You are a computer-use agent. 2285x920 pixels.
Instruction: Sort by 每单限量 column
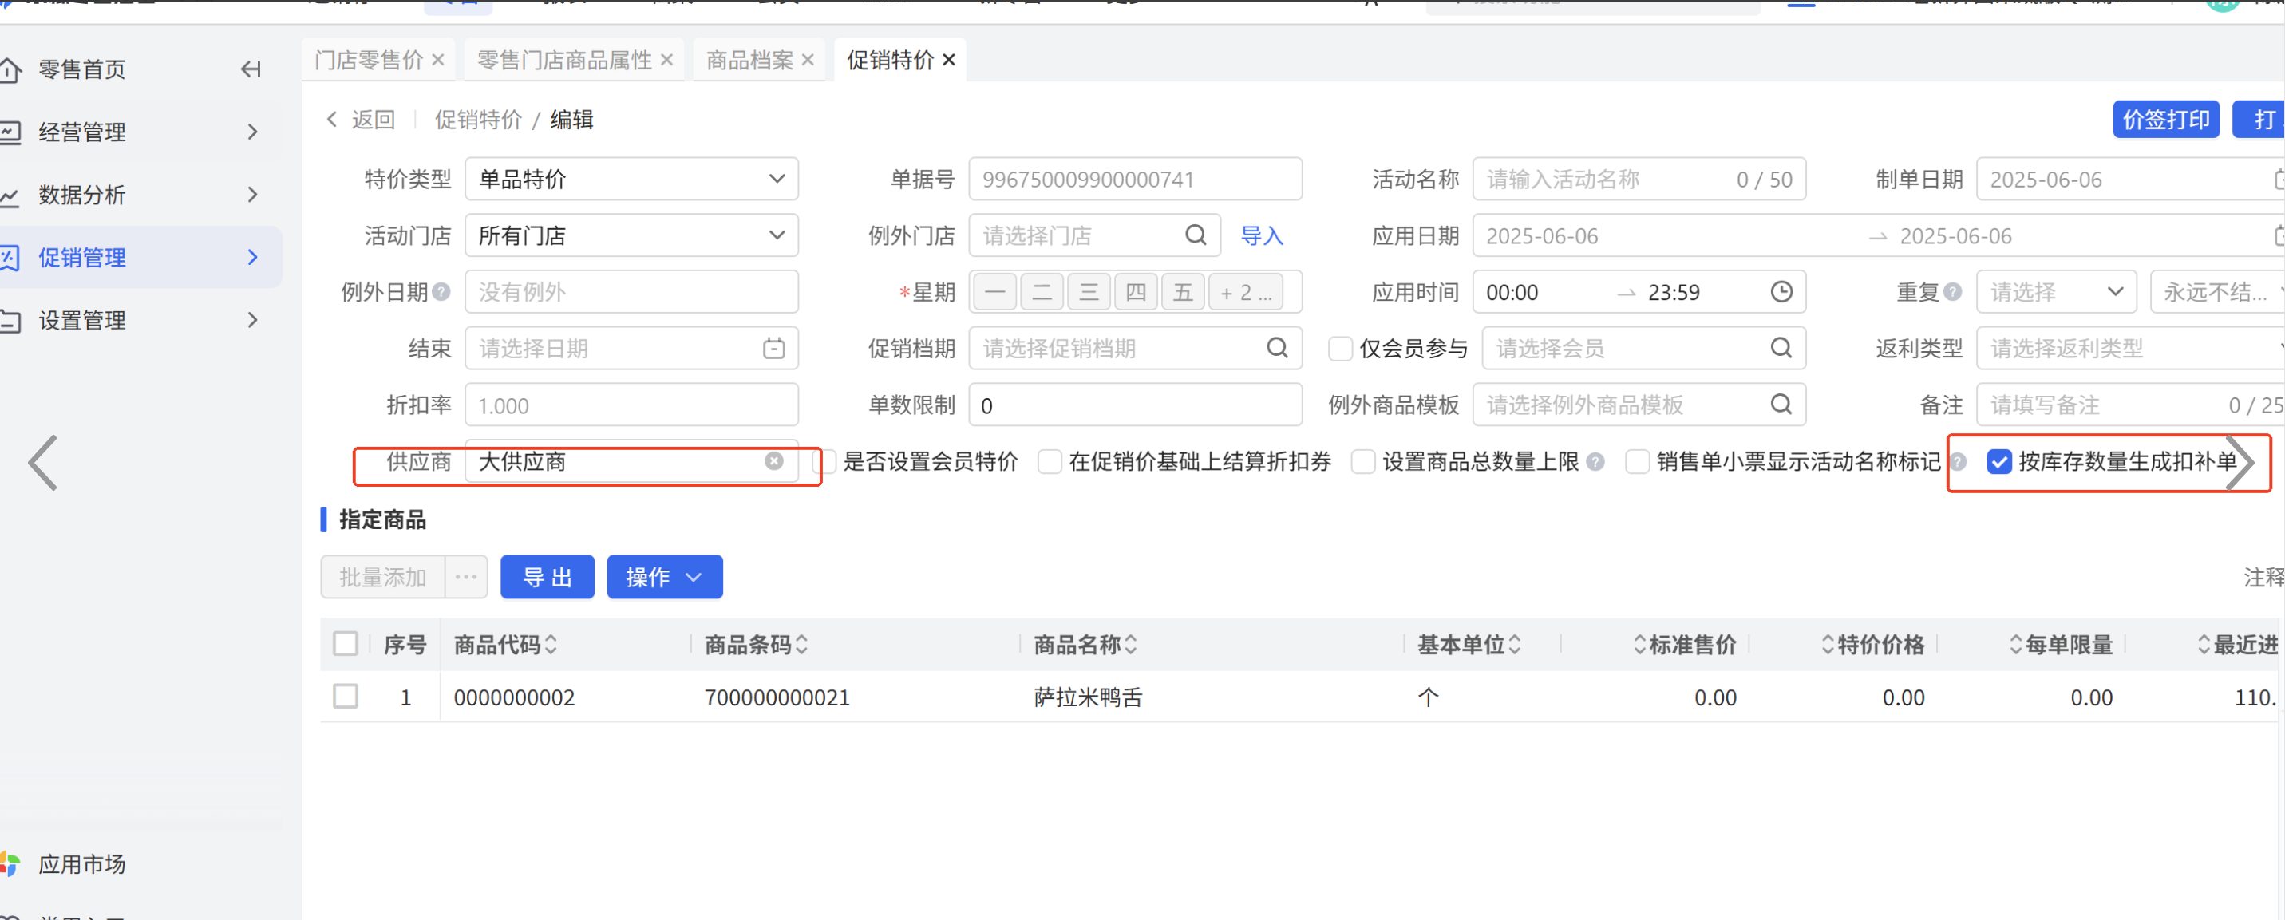pos(2015,645)
